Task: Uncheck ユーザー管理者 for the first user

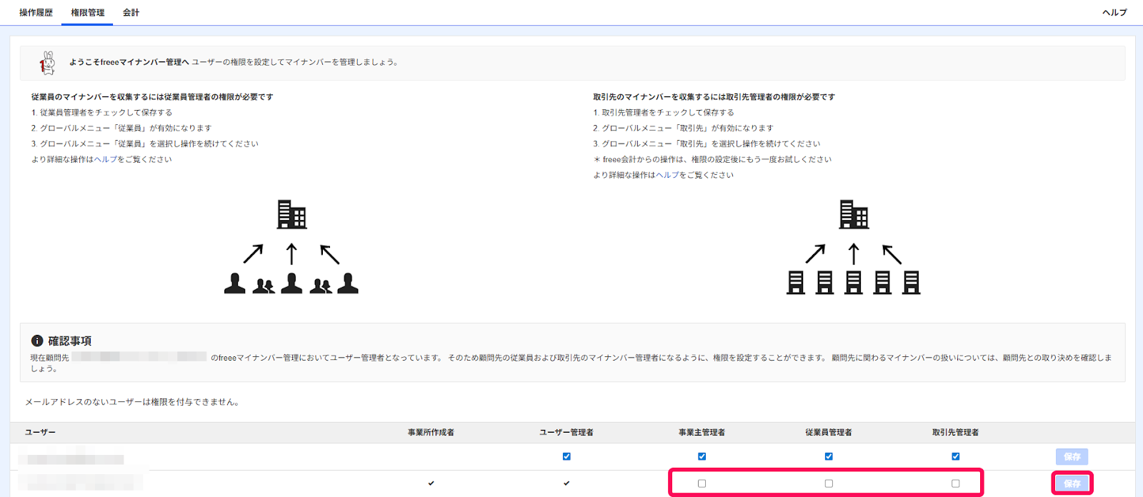Action: point(566,456)
